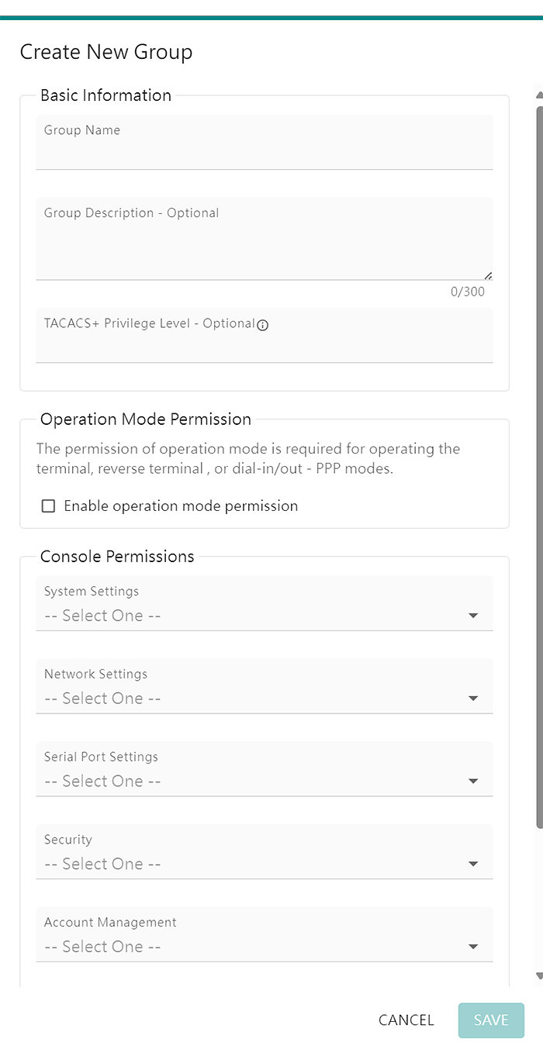This screenshot has width=543, height=1063.
Task: Click the TACACS+ Privilege Level info icon
Action: coord(262,326)
